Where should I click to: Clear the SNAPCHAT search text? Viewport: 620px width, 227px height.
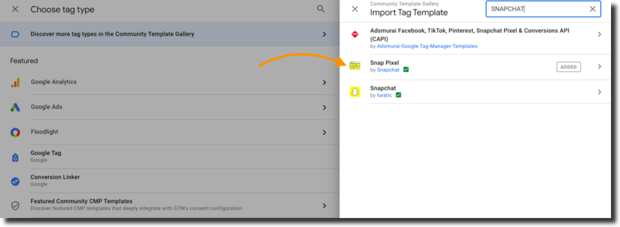pos(592,9)
